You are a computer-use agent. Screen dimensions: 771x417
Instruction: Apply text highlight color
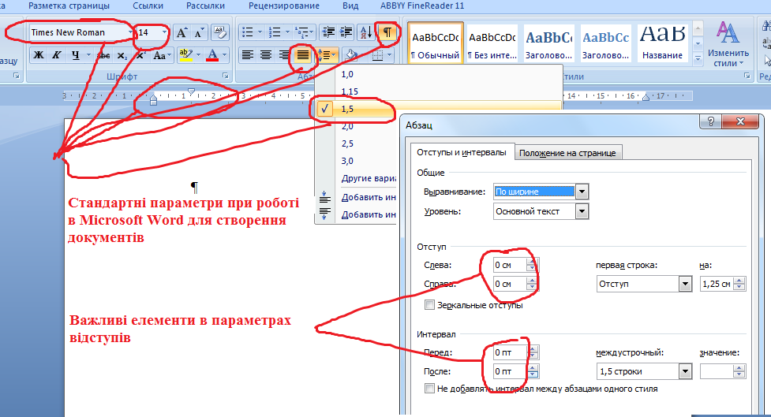pyautogui.click(x=186, y=55)
